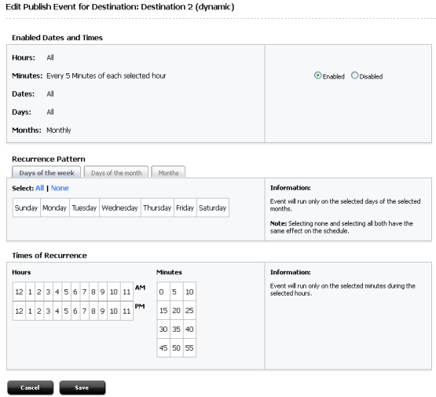Select hour 1 in the PM row
The width and height of the screenshot is (436, 397).
(x=31, y=311)
